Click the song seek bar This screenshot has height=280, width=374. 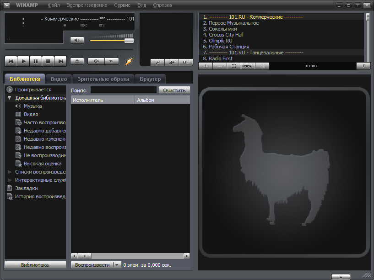(69, 50)
